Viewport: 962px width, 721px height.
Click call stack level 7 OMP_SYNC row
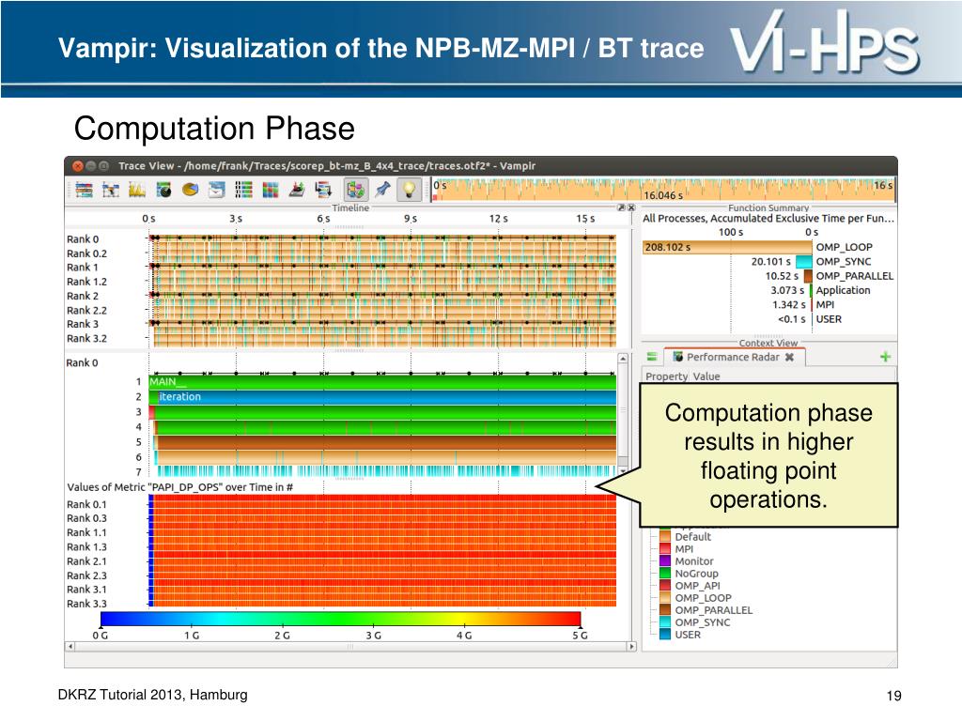tap(386, 471)
